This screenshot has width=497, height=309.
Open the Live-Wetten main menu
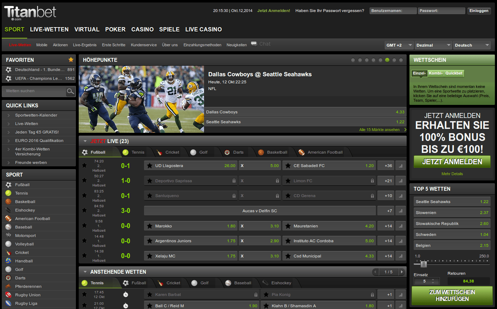tap(49, 30)
